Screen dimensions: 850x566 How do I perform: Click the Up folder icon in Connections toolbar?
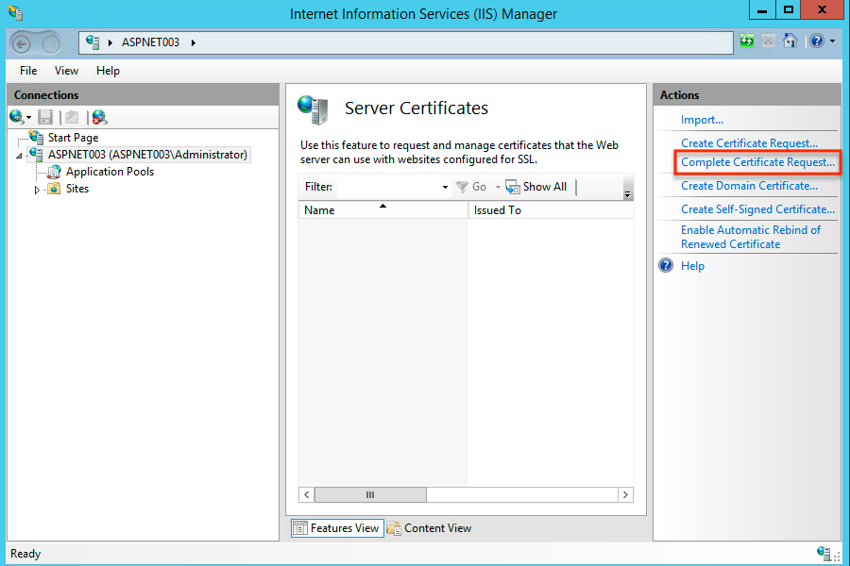tap(72, 117)
